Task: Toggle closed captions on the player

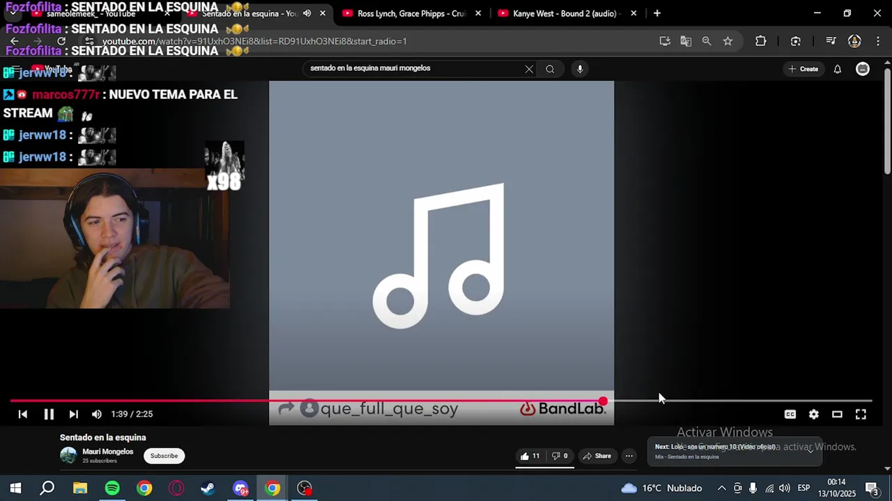Action: (790, 414)
